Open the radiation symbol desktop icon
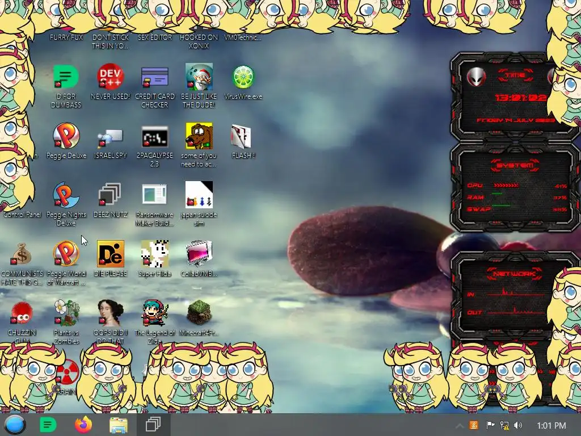Image resolution: width=581 pixels, height=436 pixels. click(69, 372)
